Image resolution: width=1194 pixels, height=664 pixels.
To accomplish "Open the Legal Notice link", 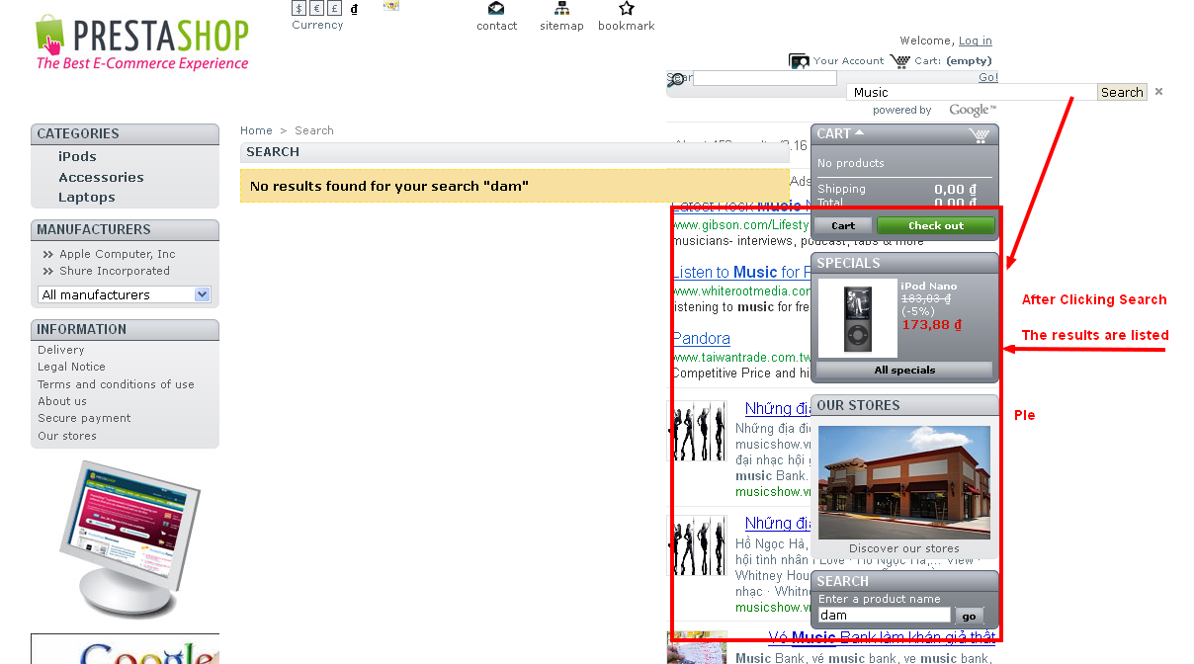I will tap(71, 367).
